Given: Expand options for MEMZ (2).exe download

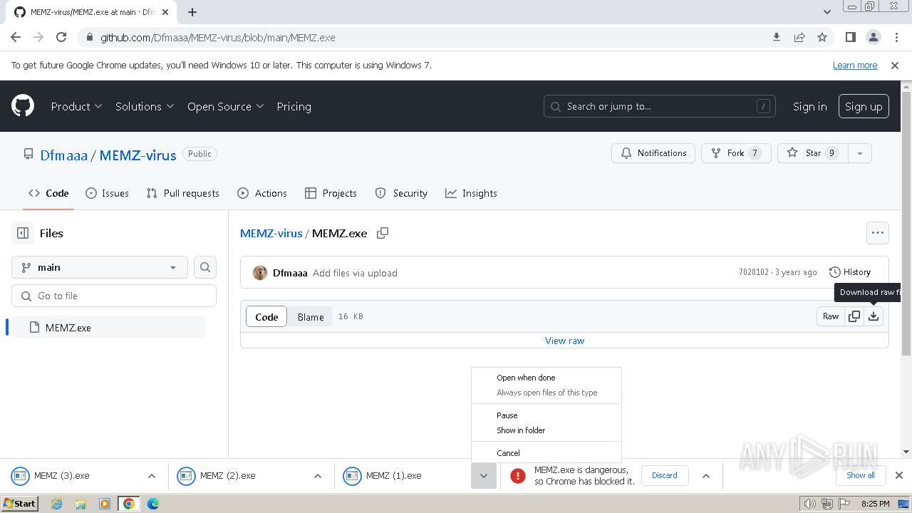Looking at the screenshot, I should (317, 476).
